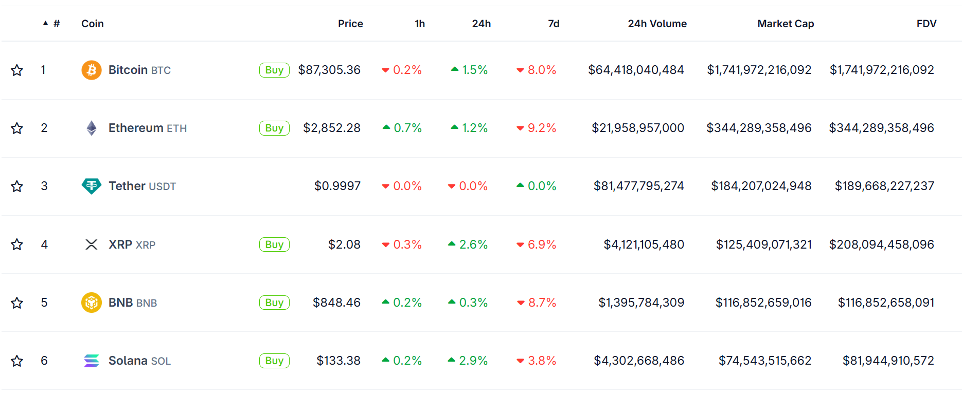The image size is (962, 395).
Task: Toggle the ascending sort arrow on rank column
Action: pos(46,23)
